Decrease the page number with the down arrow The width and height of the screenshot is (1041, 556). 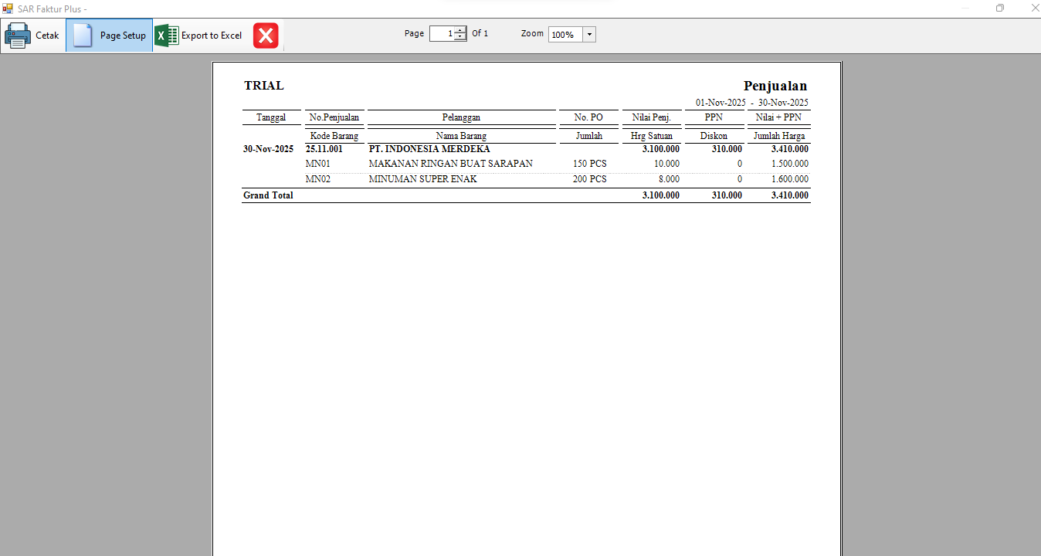[x=460, y=37]
